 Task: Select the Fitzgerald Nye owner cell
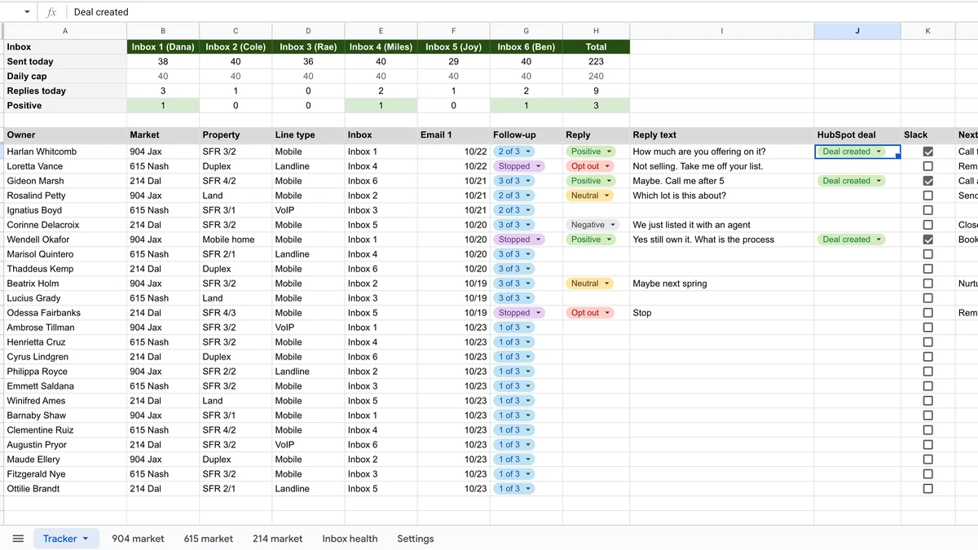tap(65, 474)
